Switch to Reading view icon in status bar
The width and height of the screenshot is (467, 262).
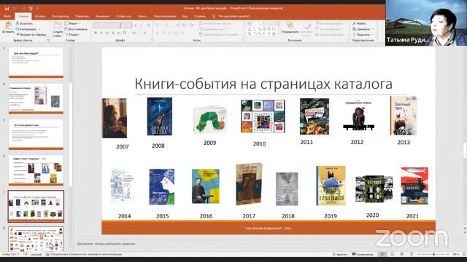point(402,254)
